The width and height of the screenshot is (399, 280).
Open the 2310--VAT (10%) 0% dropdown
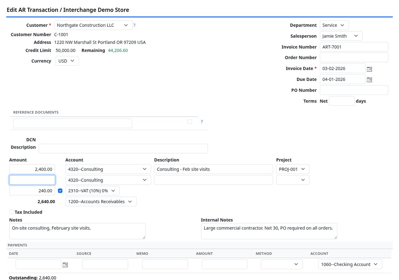92,191
